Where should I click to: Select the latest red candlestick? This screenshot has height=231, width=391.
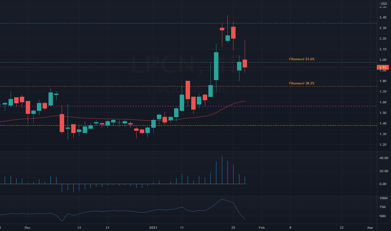245,63
